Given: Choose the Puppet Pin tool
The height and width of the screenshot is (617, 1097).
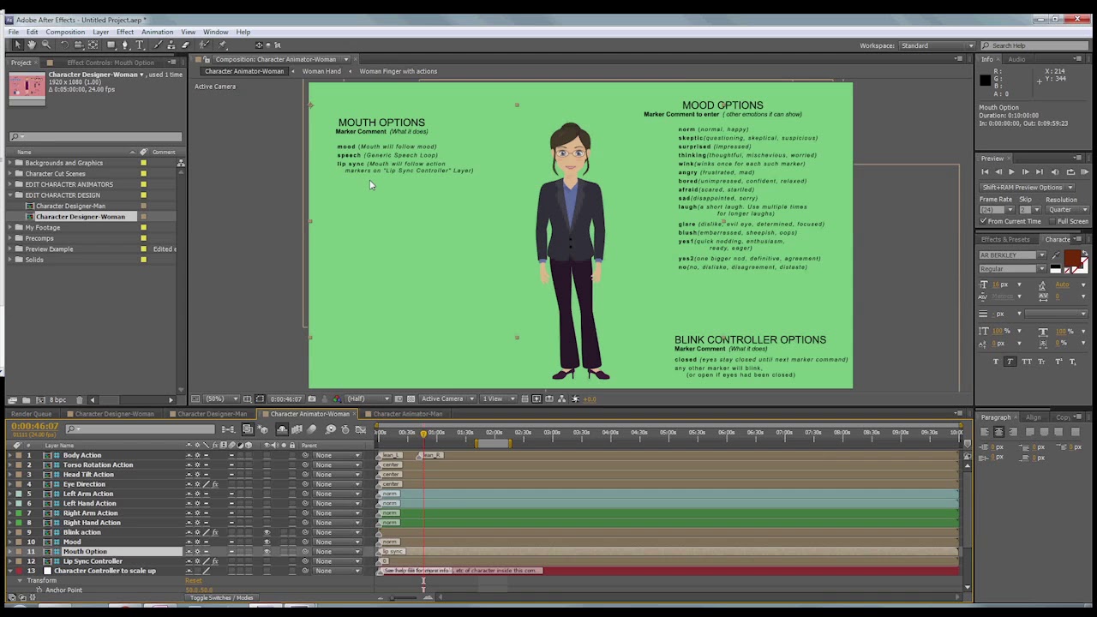Looking at the screenshot, I should click(x=221, y=45).
